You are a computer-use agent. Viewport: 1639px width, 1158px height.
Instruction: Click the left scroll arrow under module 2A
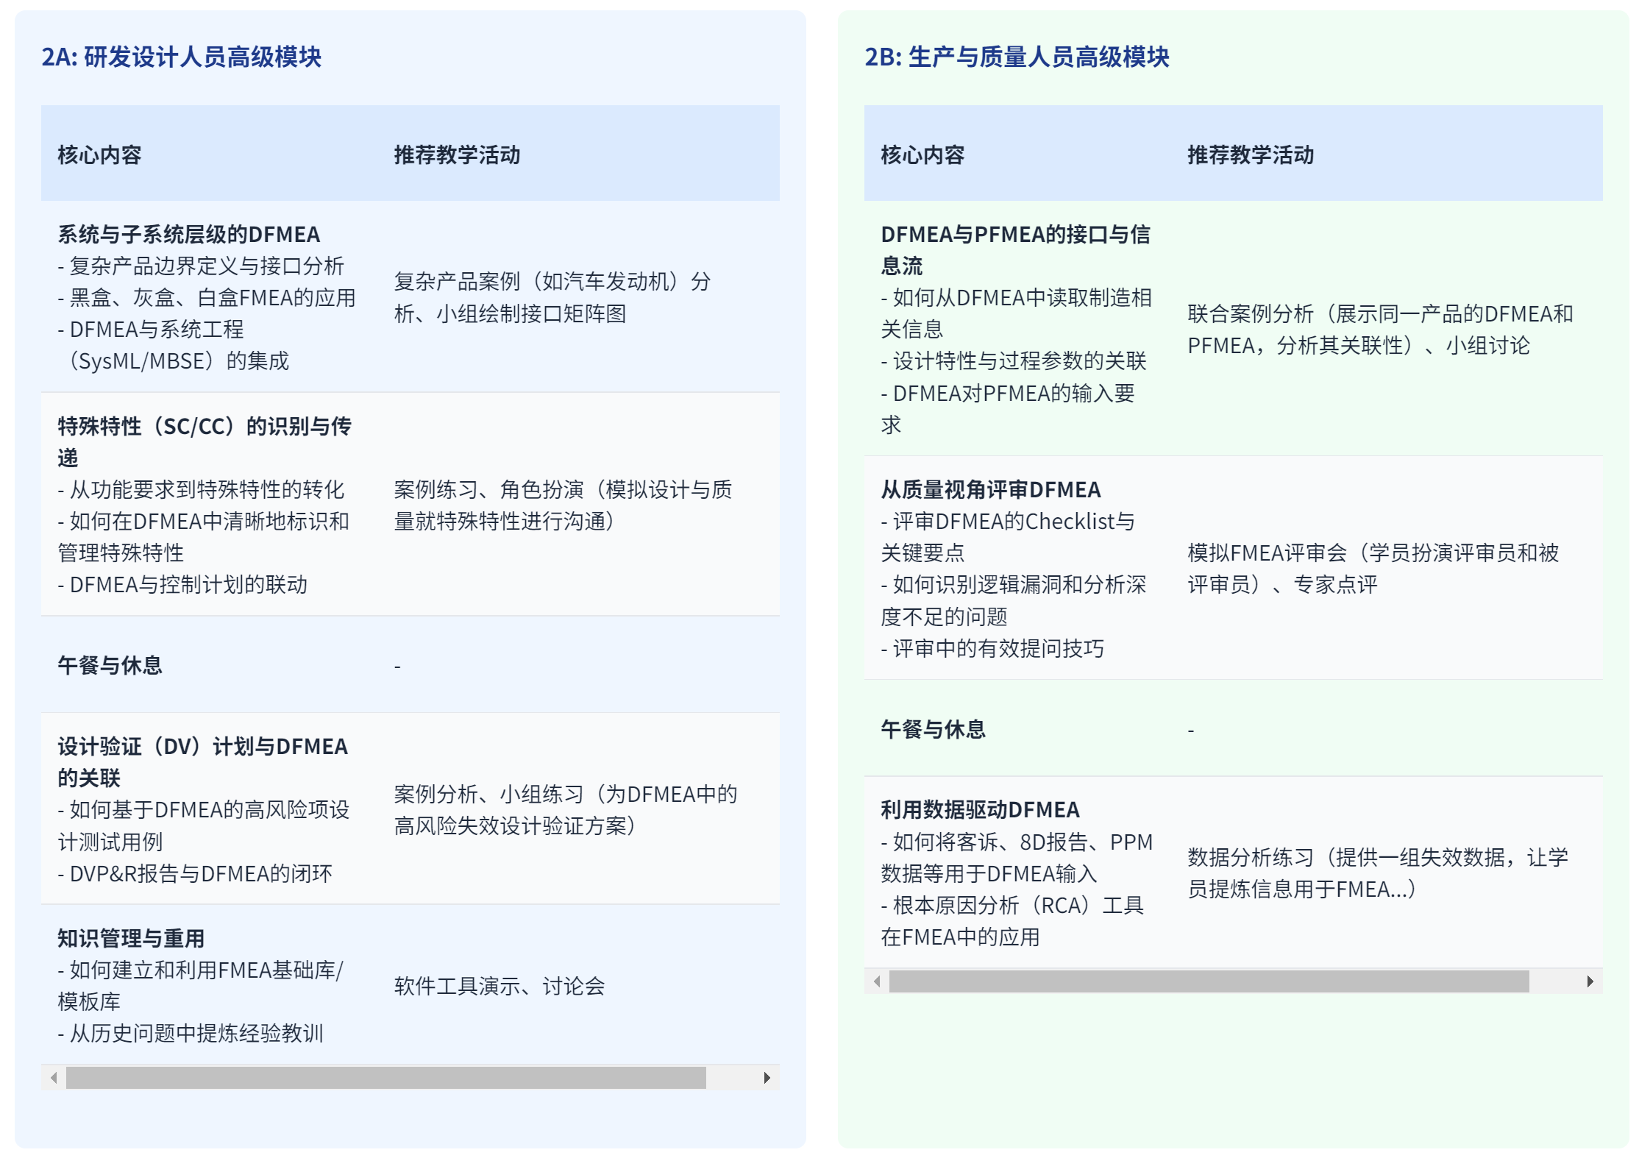[54, 1076]
